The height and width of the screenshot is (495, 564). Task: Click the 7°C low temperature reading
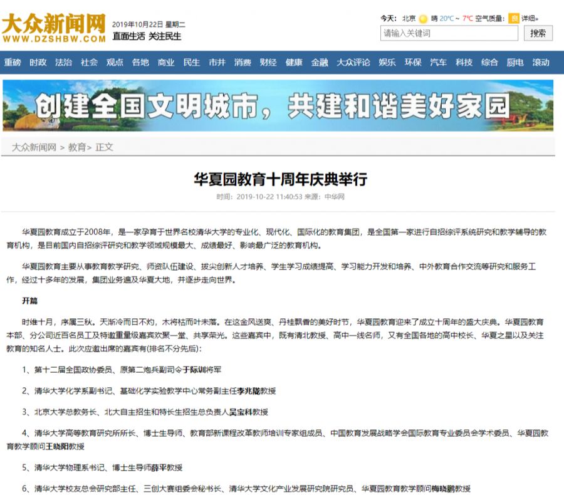467,18
